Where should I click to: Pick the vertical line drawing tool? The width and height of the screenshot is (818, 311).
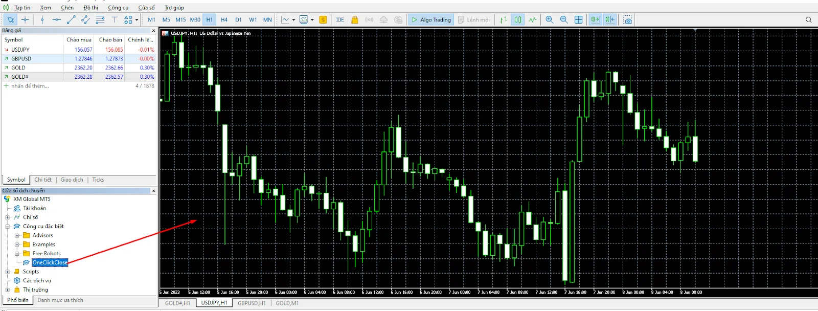coord(42,19)
